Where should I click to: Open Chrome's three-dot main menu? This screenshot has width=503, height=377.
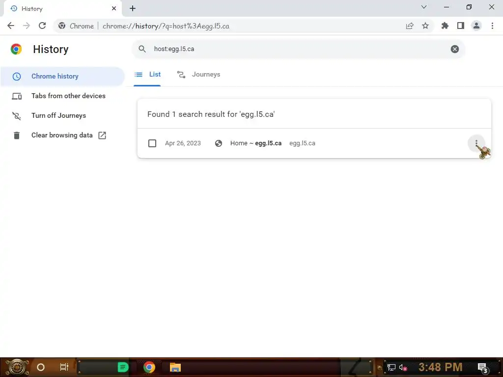pos(492,26)
